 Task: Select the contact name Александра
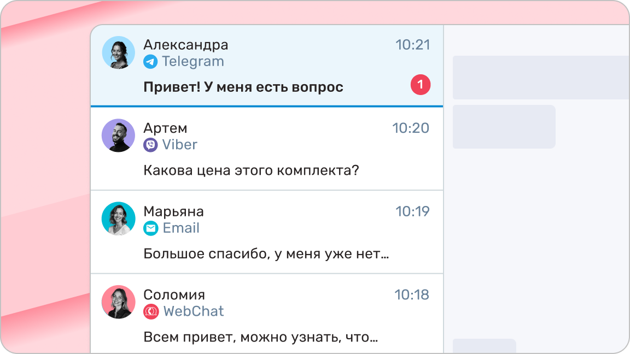point(185,45)
